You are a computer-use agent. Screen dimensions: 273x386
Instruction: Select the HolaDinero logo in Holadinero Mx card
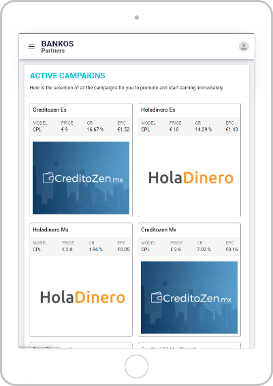[x=82, y=297]
